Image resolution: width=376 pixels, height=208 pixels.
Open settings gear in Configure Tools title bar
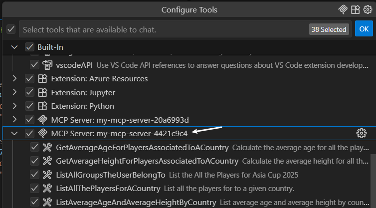pyautogui.click(x=368, y=9)
